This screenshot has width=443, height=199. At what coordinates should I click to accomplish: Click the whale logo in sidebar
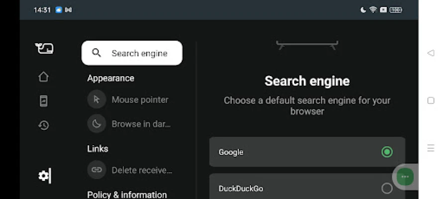[44, 48]
